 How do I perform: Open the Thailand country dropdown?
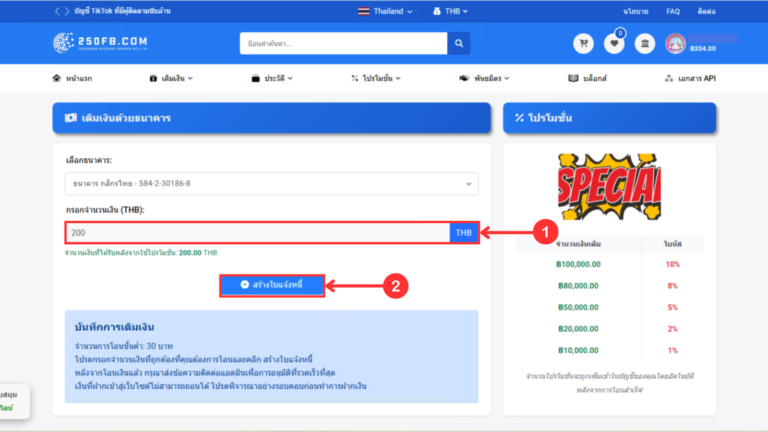pyautogui.click(x=385, y=11)
